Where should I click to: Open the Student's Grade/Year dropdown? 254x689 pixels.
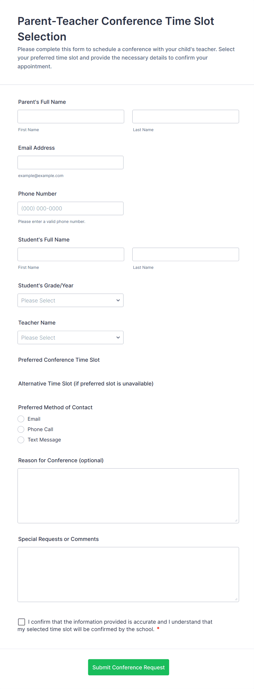point(70,300)
